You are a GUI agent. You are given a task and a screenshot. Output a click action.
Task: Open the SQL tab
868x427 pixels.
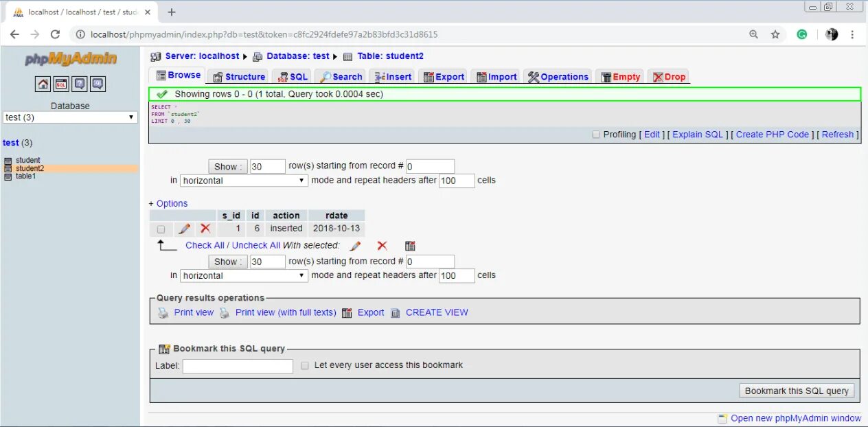pyautogui.click(x=293, y=77)
